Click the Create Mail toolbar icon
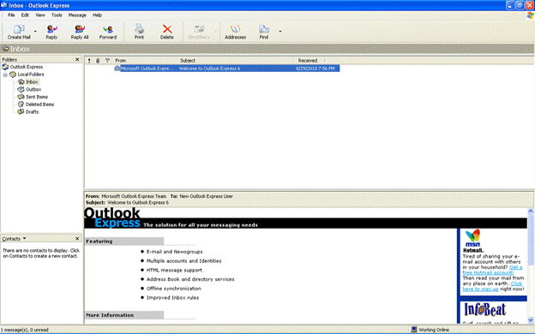This screenshot has width=535, height=334. [19, 29]
